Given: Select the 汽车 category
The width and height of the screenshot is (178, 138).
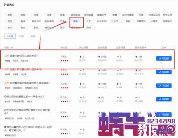Looking at the screenshot, I should tap(62, 21).
